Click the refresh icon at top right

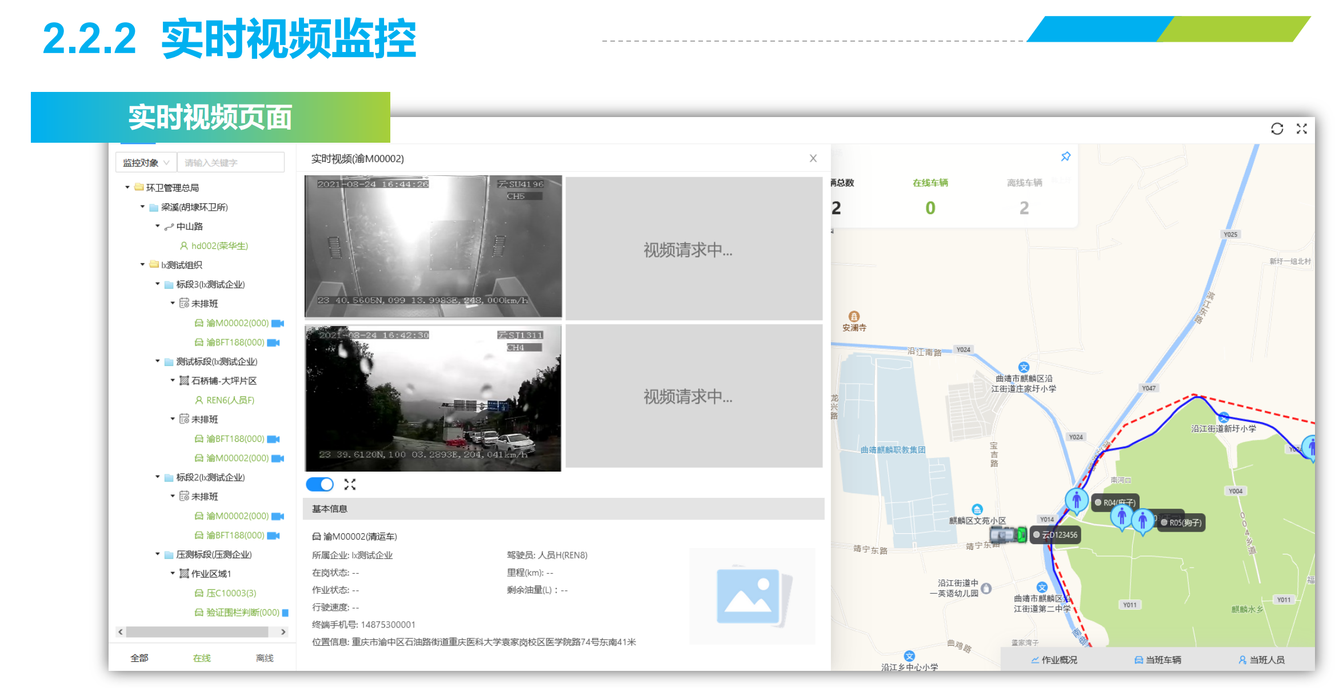(1277, 129)
